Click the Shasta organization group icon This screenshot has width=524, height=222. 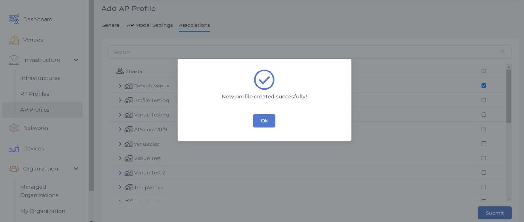(120, 71)
